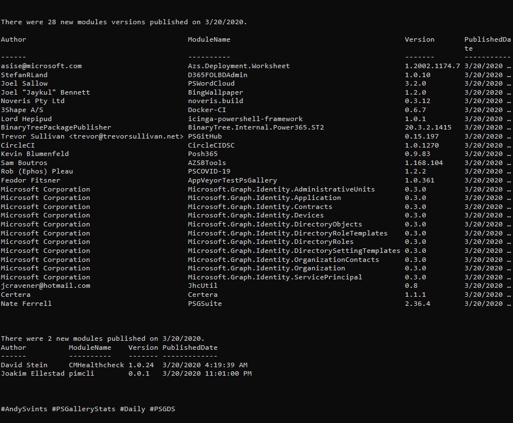This screenshot has height=423, width=513.
Task: Click author 'Joakim Ellestad'
Action: click(x=33, y=373)
